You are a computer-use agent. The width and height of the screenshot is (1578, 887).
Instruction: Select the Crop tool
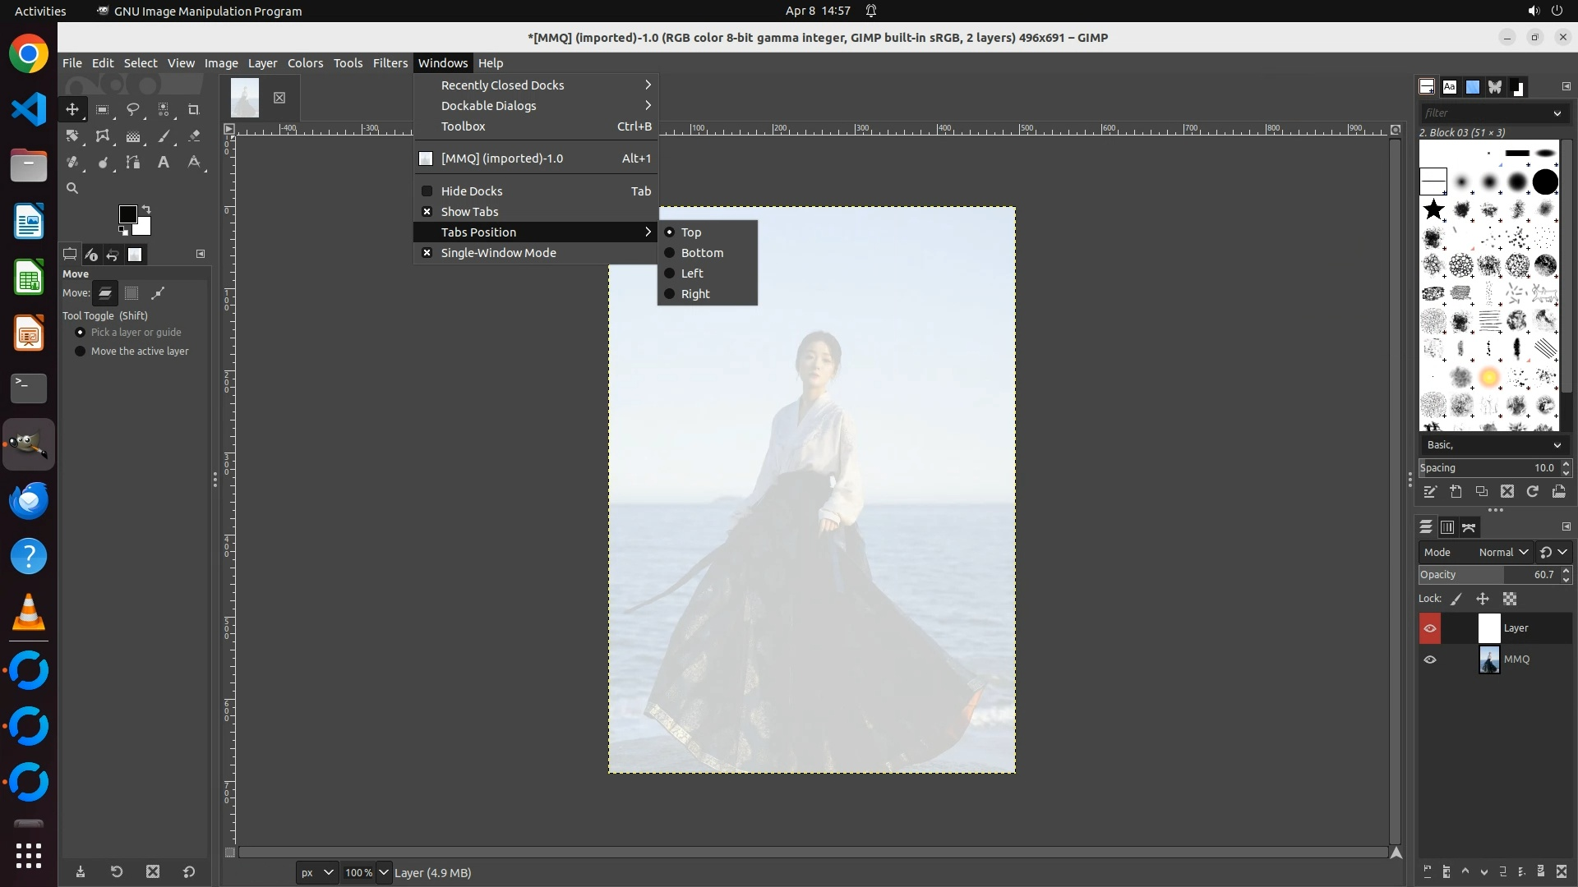[194, 109]
